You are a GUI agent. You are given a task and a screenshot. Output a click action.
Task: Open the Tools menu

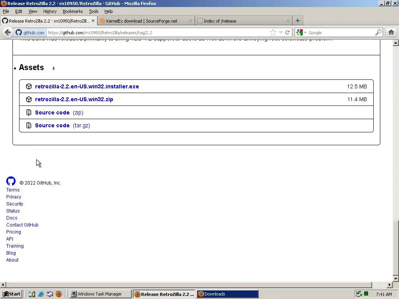(x=94, y=11)
